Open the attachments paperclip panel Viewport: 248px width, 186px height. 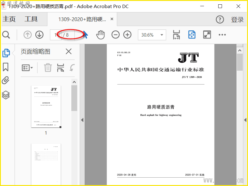pyautogui.click(x=6, y=80)
